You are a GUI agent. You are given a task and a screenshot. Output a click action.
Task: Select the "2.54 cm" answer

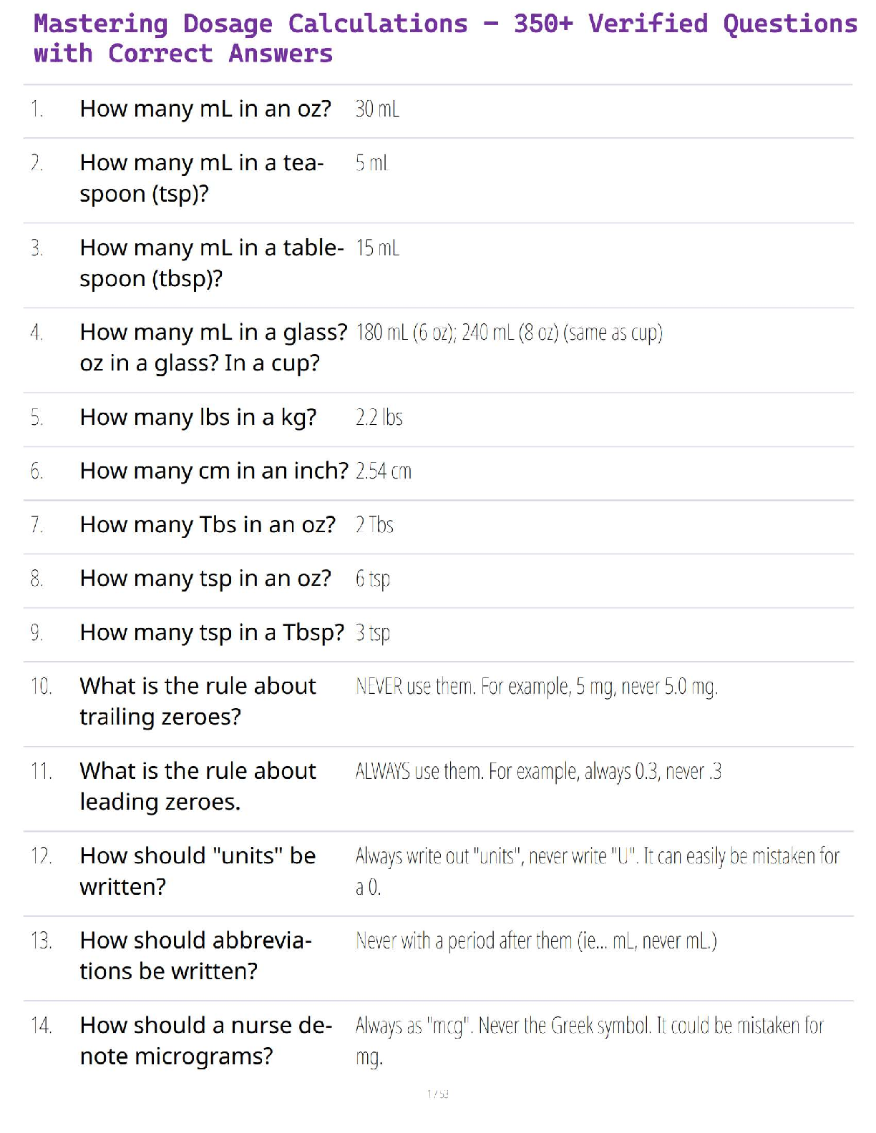[x=384, y=471]
